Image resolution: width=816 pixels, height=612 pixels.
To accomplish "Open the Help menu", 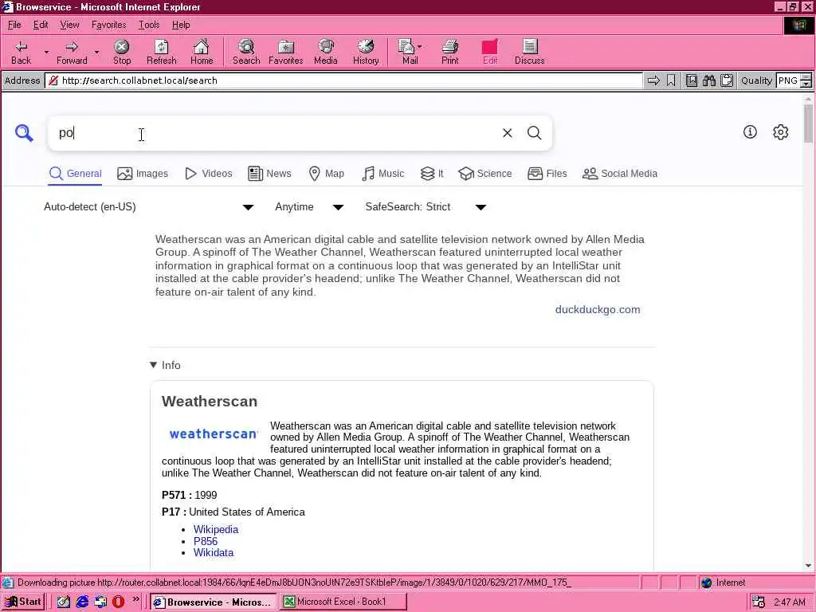I will (x=181, y=25).
